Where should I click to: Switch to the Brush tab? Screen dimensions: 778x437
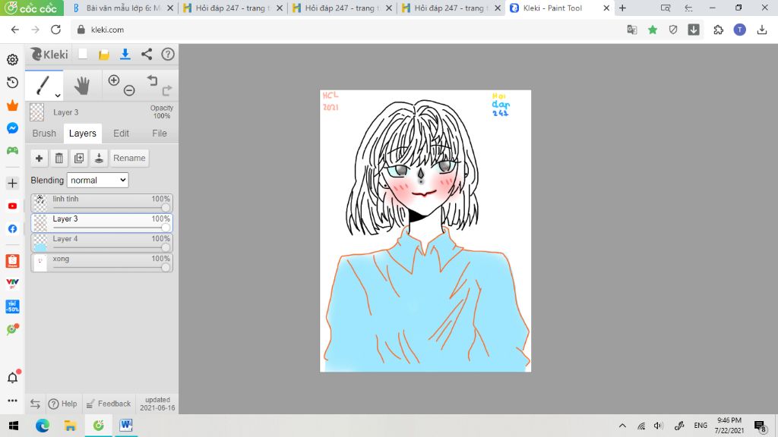(x=44, y=134)
